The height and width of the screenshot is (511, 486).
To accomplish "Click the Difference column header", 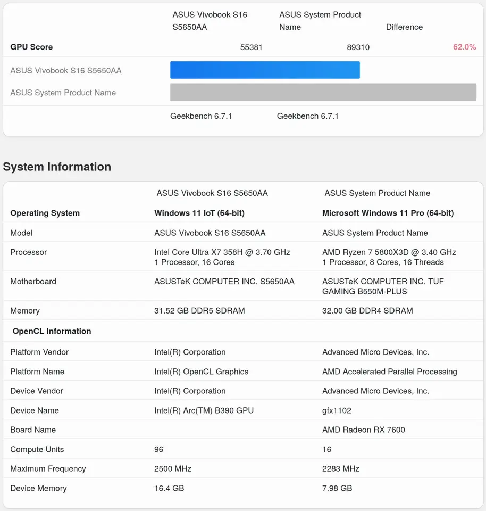I will pos(404,27).
